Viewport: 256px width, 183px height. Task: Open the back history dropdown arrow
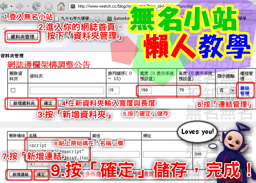[11, 7]
